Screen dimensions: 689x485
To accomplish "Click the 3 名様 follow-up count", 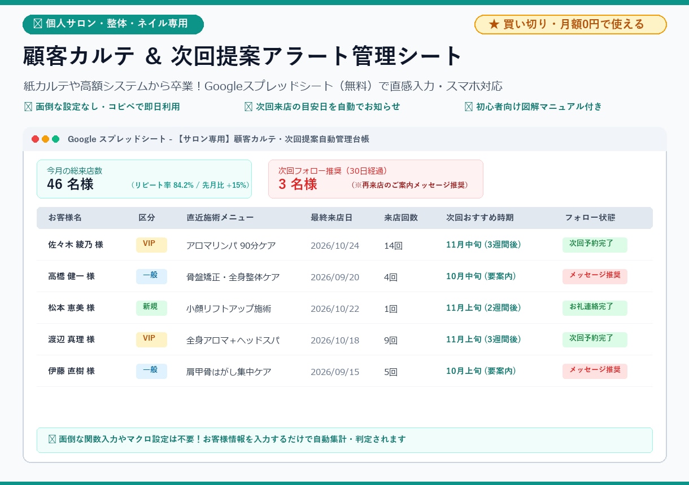I will point(298,184).
